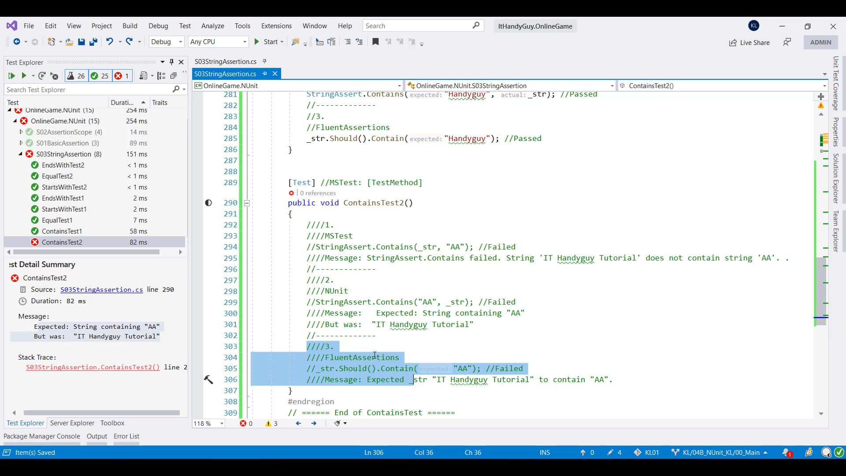The width and height of the screenshot is (846, 476).
Task: Pin the Test Explorer panel
Action: pos(172,62)
